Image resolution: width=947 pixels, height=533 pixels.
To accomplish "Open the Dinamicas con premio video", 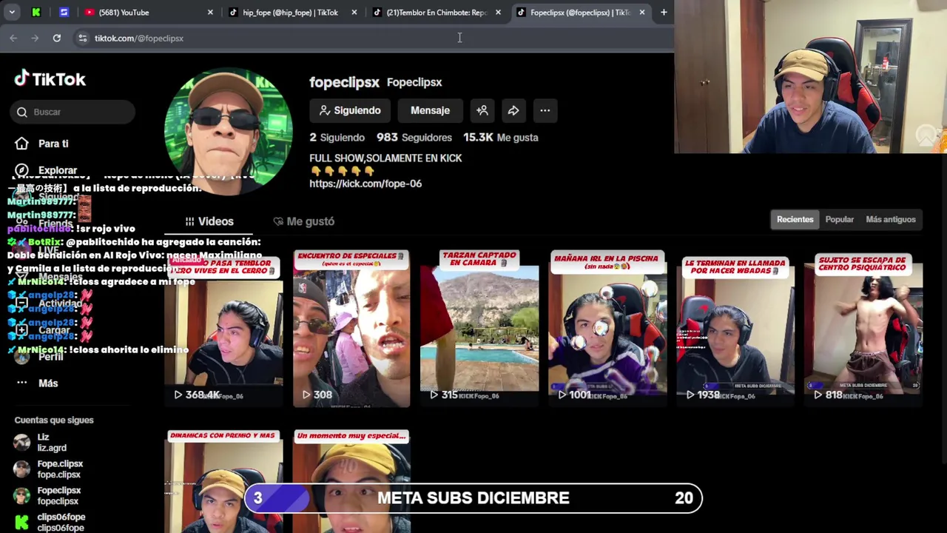I will point(223,481).
